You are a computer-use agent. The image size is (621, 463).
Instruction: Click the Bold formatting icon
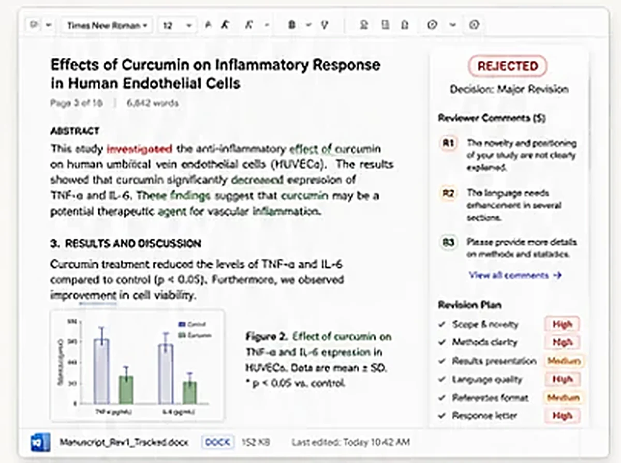click(x=292, y=25)
